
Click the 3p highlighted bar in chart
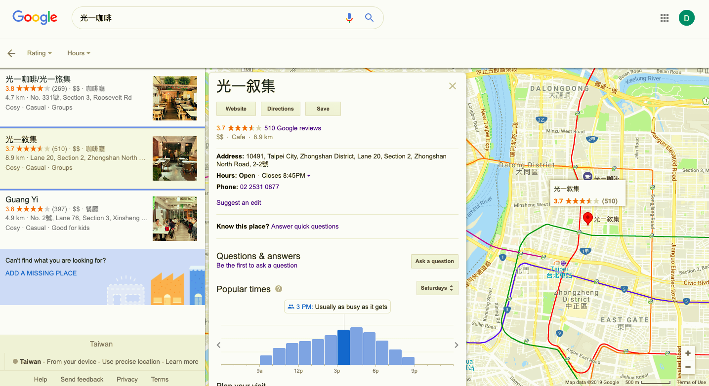pyautogui.click(x=343, y=347)
